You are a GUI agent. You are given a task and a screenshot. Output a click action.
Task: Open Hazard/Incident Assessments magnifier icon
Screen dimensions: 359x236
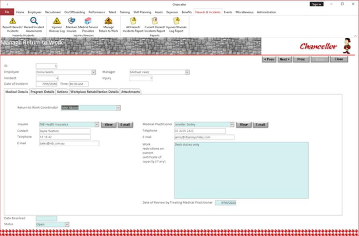34,25
